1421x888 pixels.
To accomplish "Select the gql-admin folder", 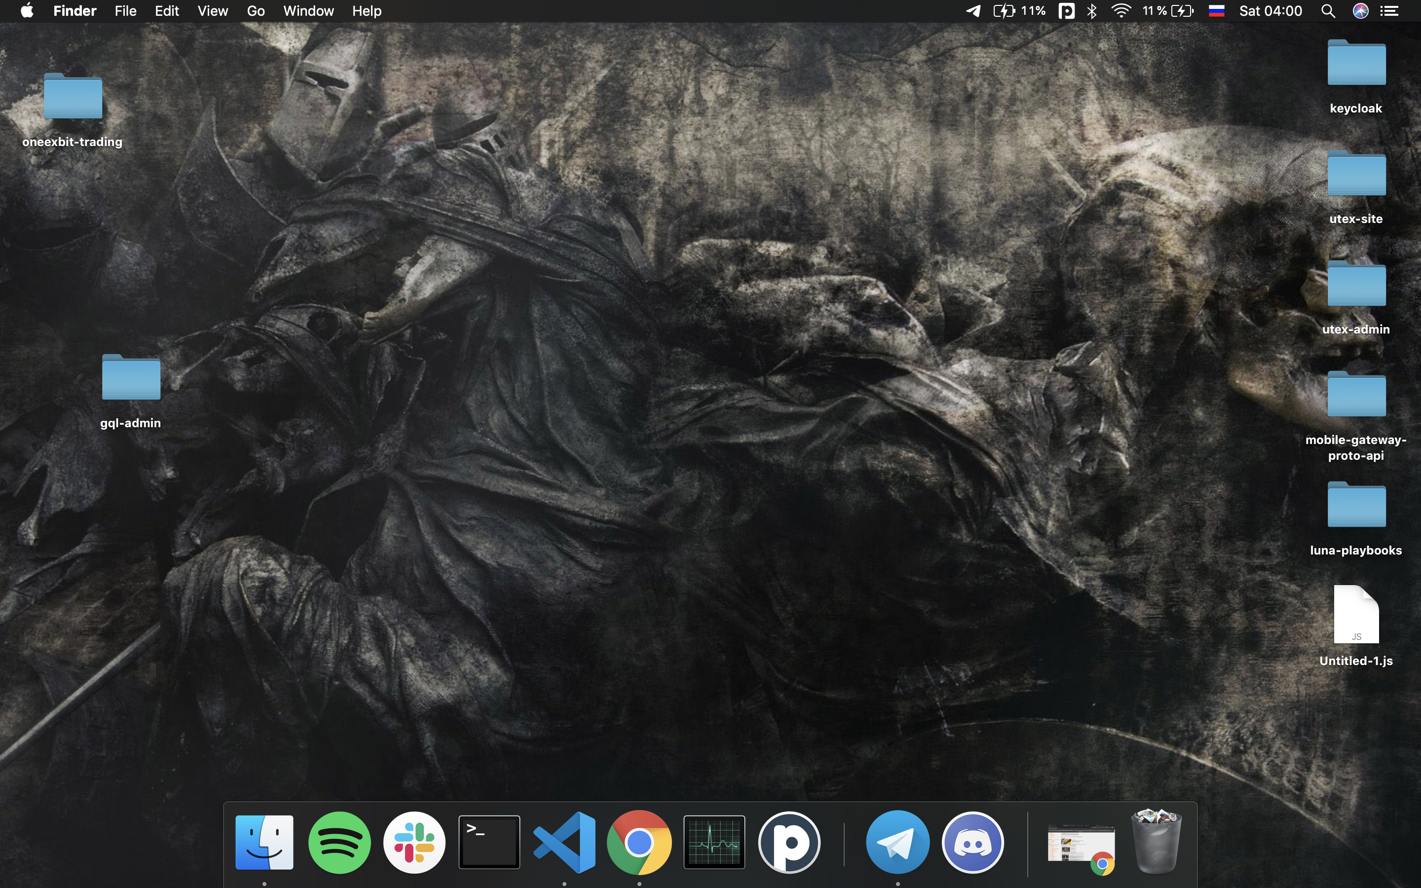I will point(131,377).
